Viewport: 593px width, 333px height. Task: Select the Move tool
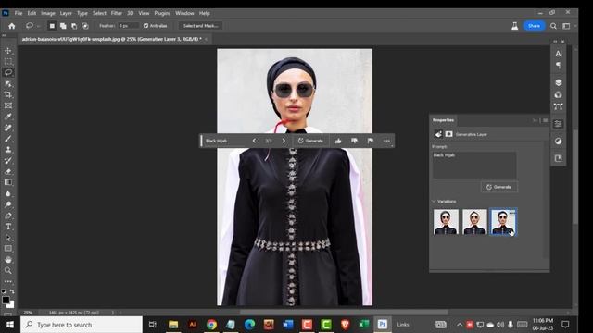8,51
